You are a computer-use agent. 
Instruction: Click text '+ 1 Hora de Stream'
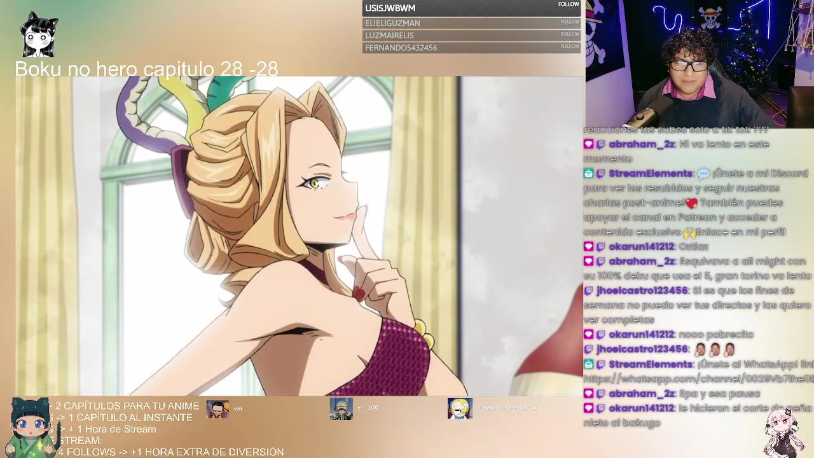[112, 429]
